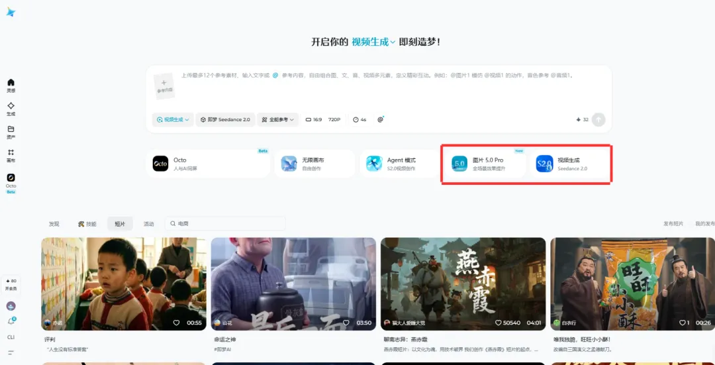Image resolution: width=715 pixels, height=365 pixels.
Task: Open the 灵感 home sidebar item
Action: [11, 85]
